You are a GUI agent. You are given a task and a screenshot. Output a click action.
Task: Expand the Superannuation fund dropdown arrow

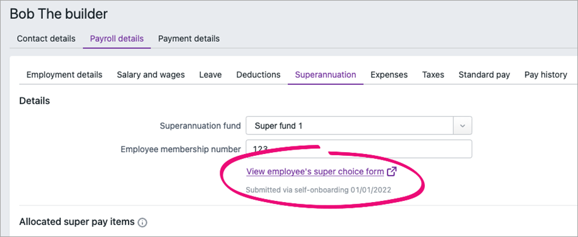462,126
